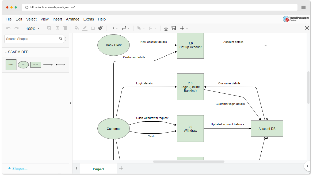Open the zoom level dropdown

32,28
